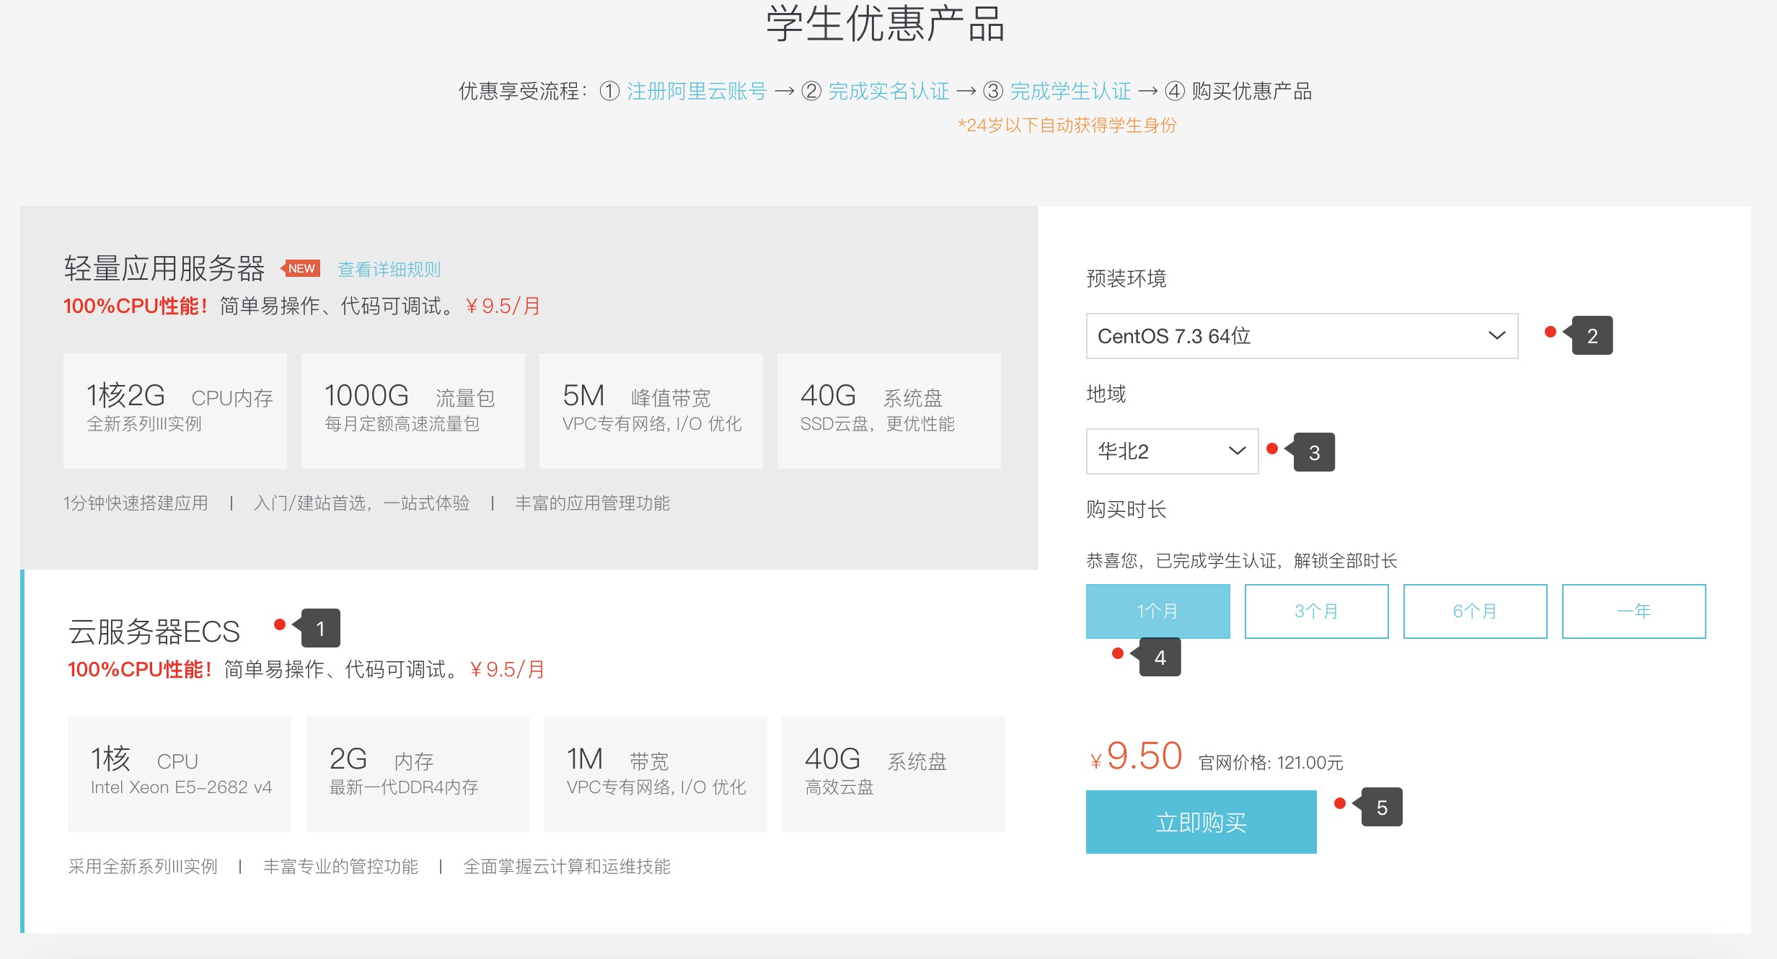Click the 丰富的应用管理功能 text
The image size is (1777, 959).
click(x=592, y=503)
